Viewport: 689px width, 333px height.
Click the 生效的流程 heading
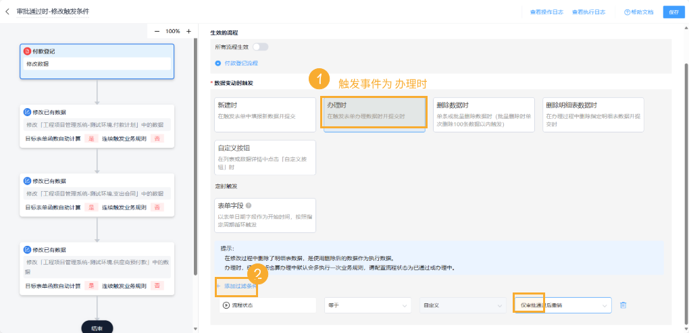pos(224,33)
